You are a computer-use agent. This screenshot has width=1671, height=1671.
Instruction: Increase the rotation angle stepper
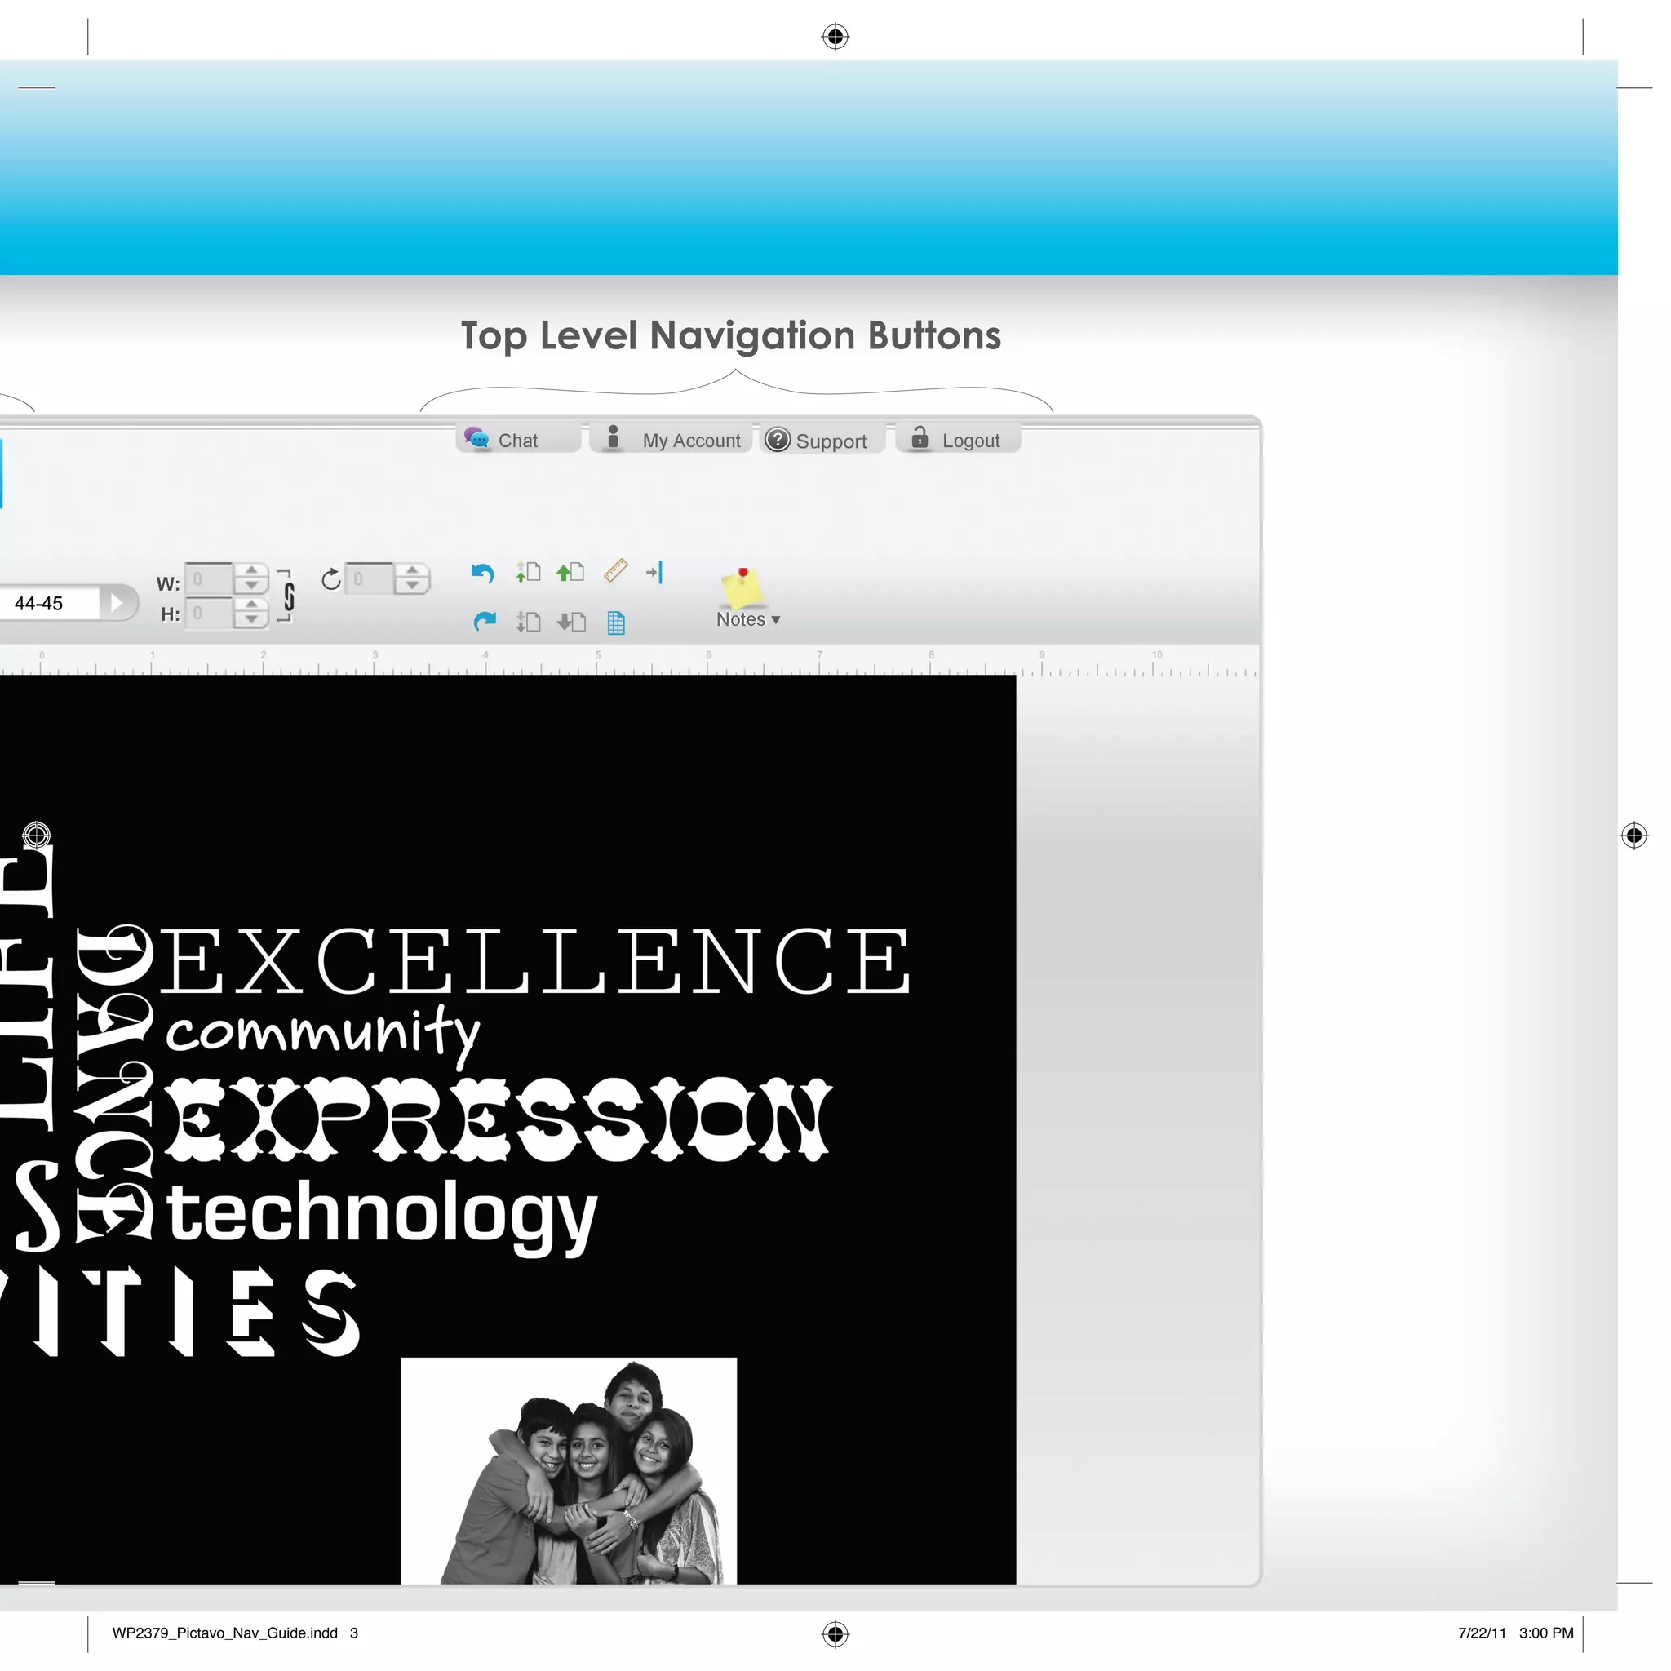point(413,571)
